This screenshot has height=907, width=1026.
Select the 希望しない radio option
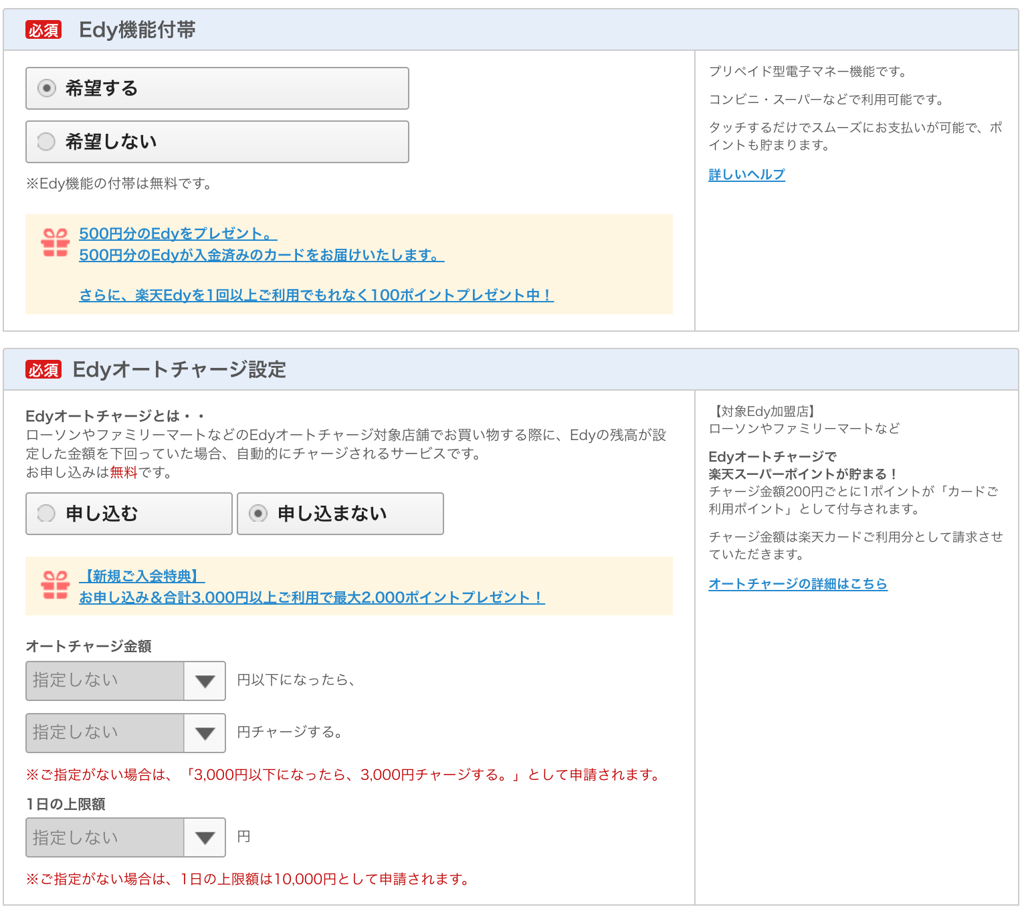point(217,142)
